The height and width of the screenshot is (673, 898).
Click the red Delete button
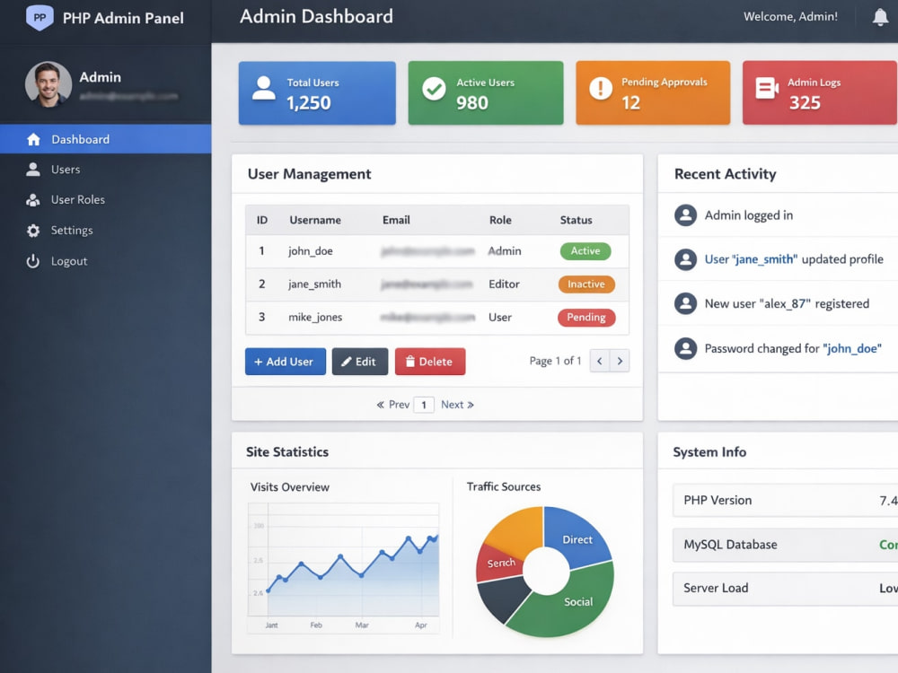coord(430,362)
